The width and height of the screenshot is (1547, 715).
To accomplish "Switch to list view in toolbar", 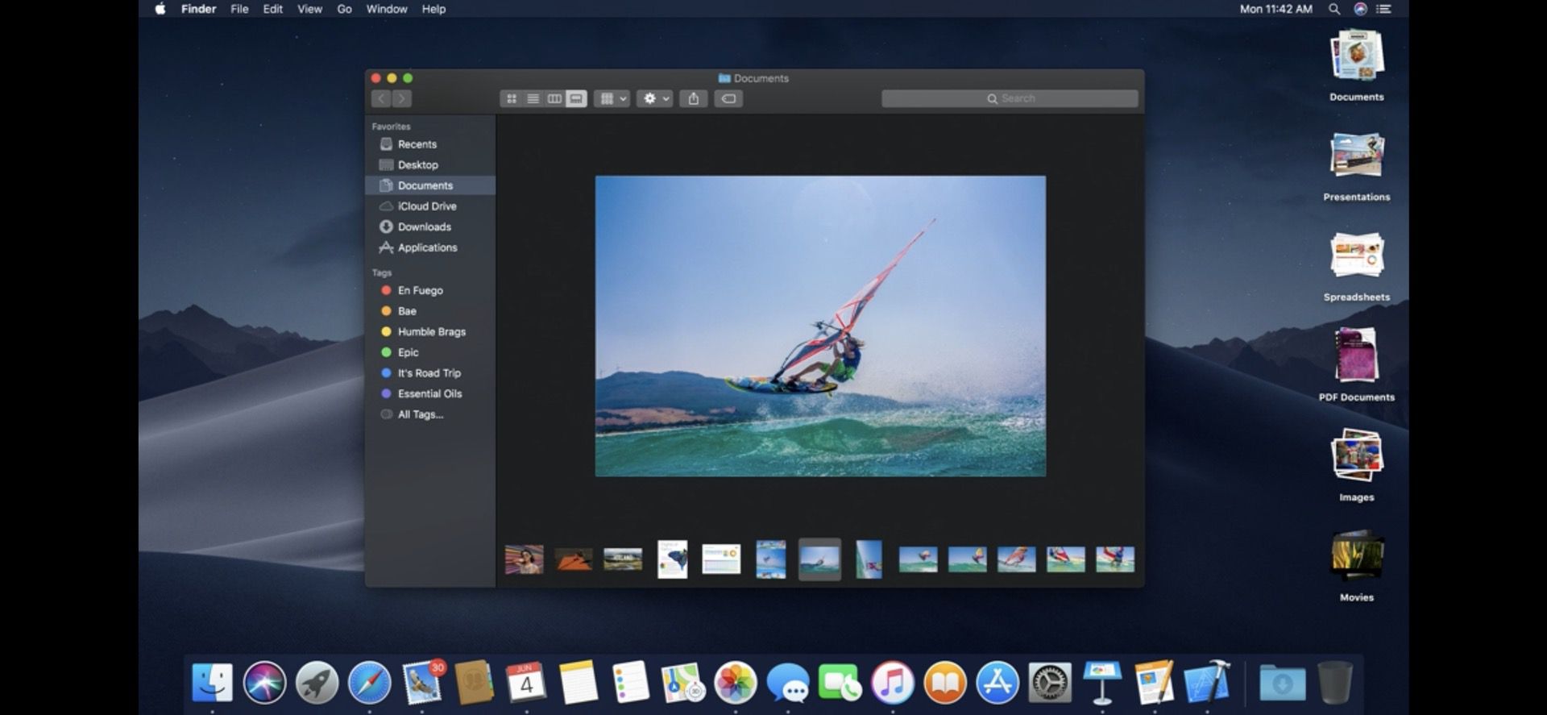I will coord(533,98).
